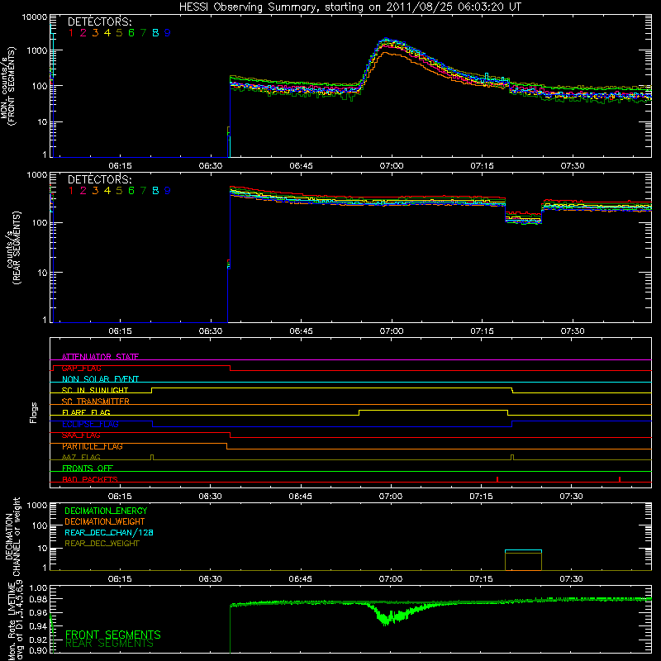Click the 07:00 tick label under front segments plot

[392, 166]
